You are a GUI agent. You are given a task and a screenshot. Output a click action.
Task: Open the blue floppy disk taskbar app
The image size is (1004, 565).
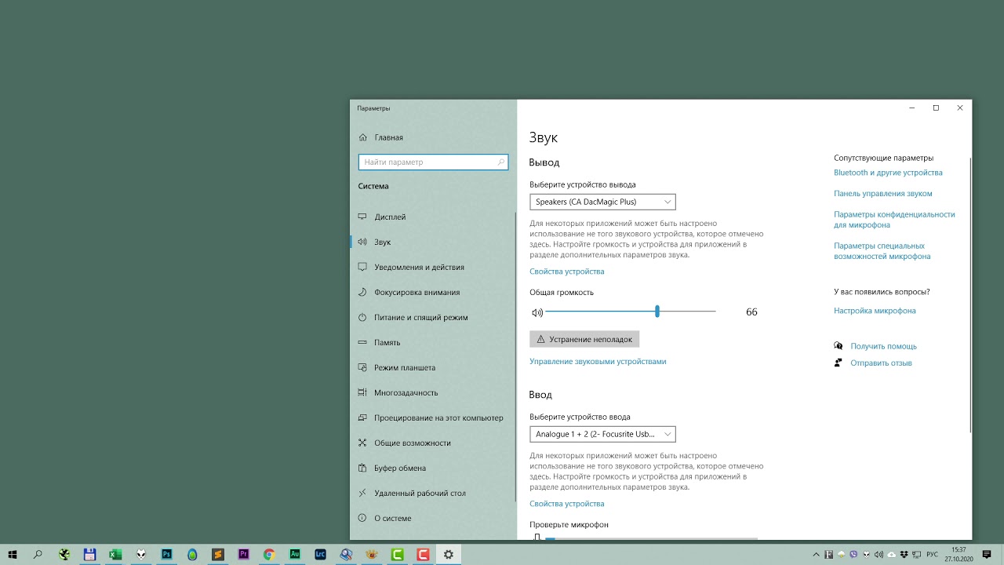(x=89, y=554)
